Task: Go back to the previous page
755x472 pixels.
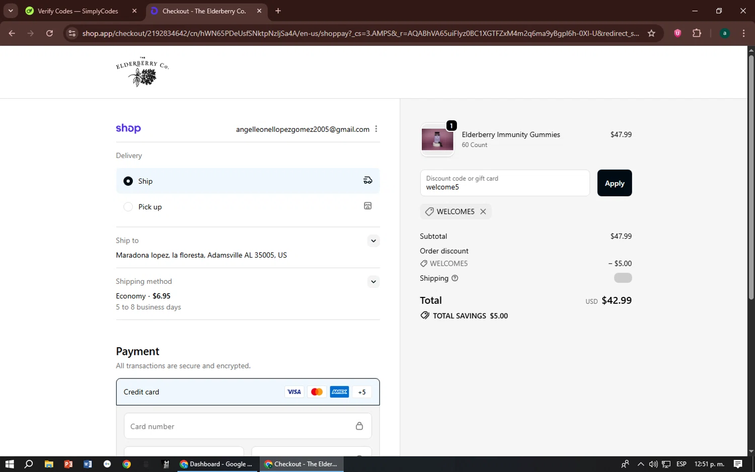Action: coord(12,33)
